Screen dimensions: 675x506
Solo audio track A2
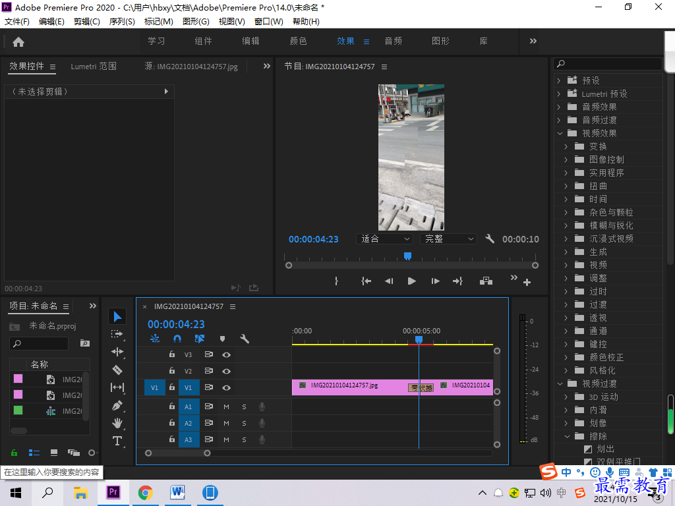pos(244,424)
